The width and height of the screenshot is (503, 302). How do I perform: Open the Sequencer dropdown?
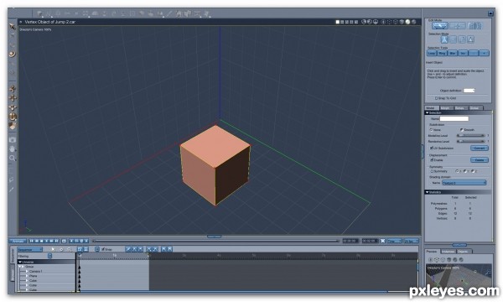[x=30, y=249]
